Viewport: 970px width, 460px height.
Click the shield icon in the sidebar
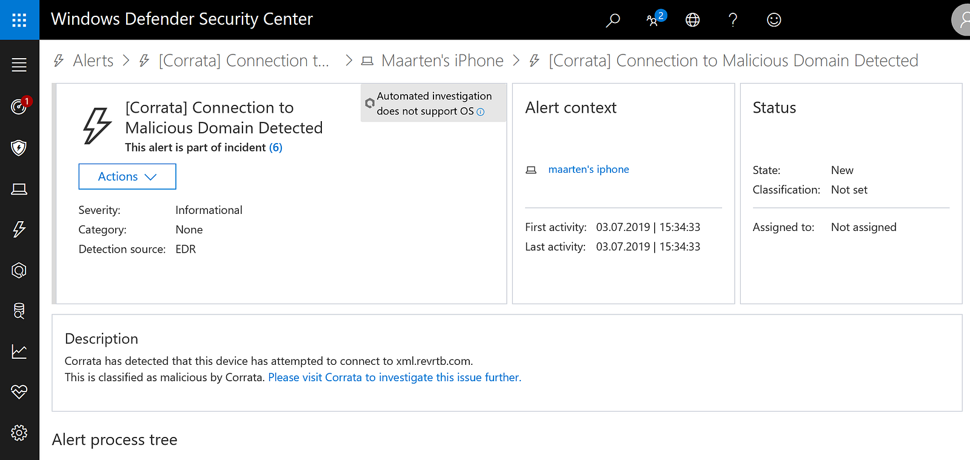pyautogui.click(x=19, y=147)
